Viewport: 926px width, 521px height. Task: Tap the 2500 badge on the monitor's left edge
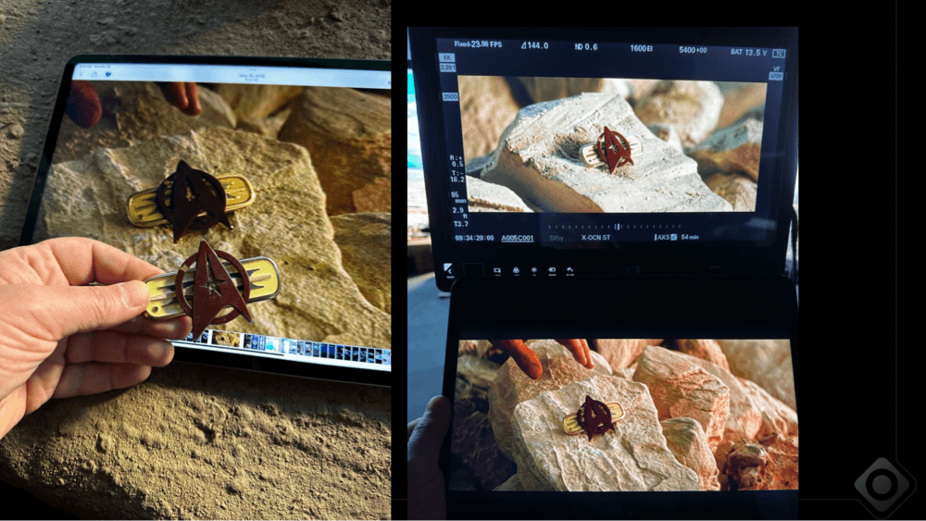click(x=450, y=97)
